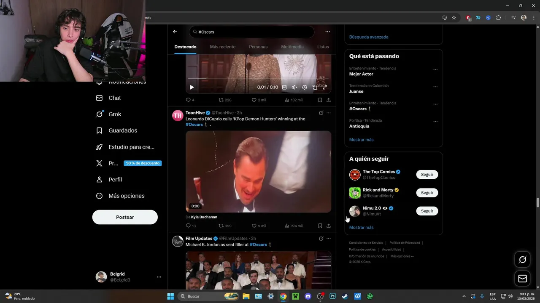Screen dimensions: 540x303
Task: Expand the top video to fullscreen
Action: click(x=325, y=87)
